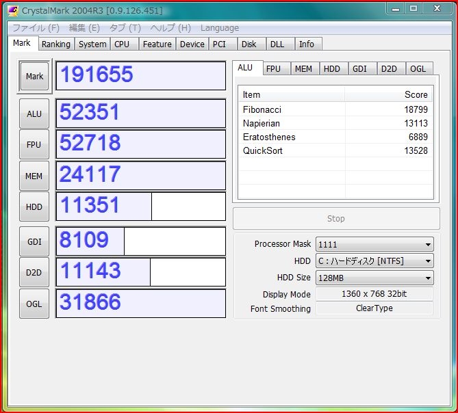Viewport: 458px width, 413px height.
Task: Open the ヘルプ (H) menu
Action: [x=170, y=28]
